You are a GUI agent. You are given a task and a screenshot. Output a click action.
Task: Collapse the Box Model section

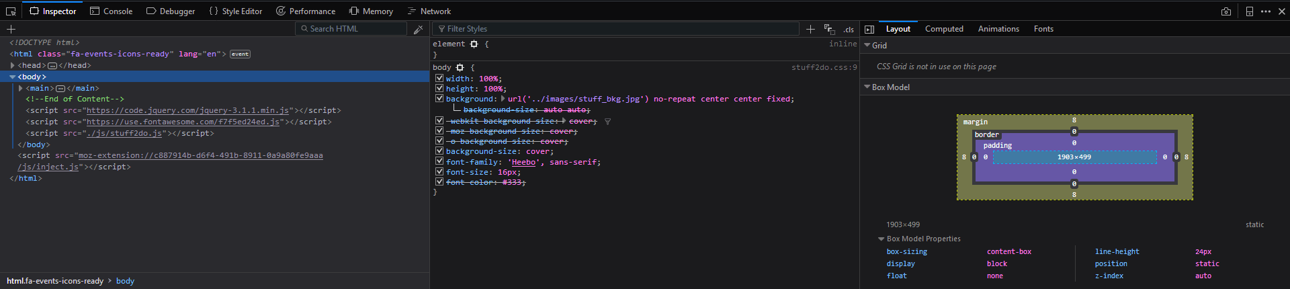(867, 87)
